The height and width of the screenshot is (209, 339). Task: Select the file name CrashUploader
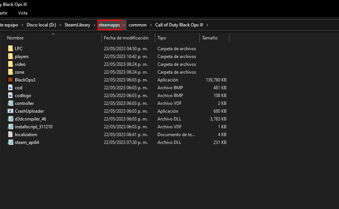tap(29, 111)
